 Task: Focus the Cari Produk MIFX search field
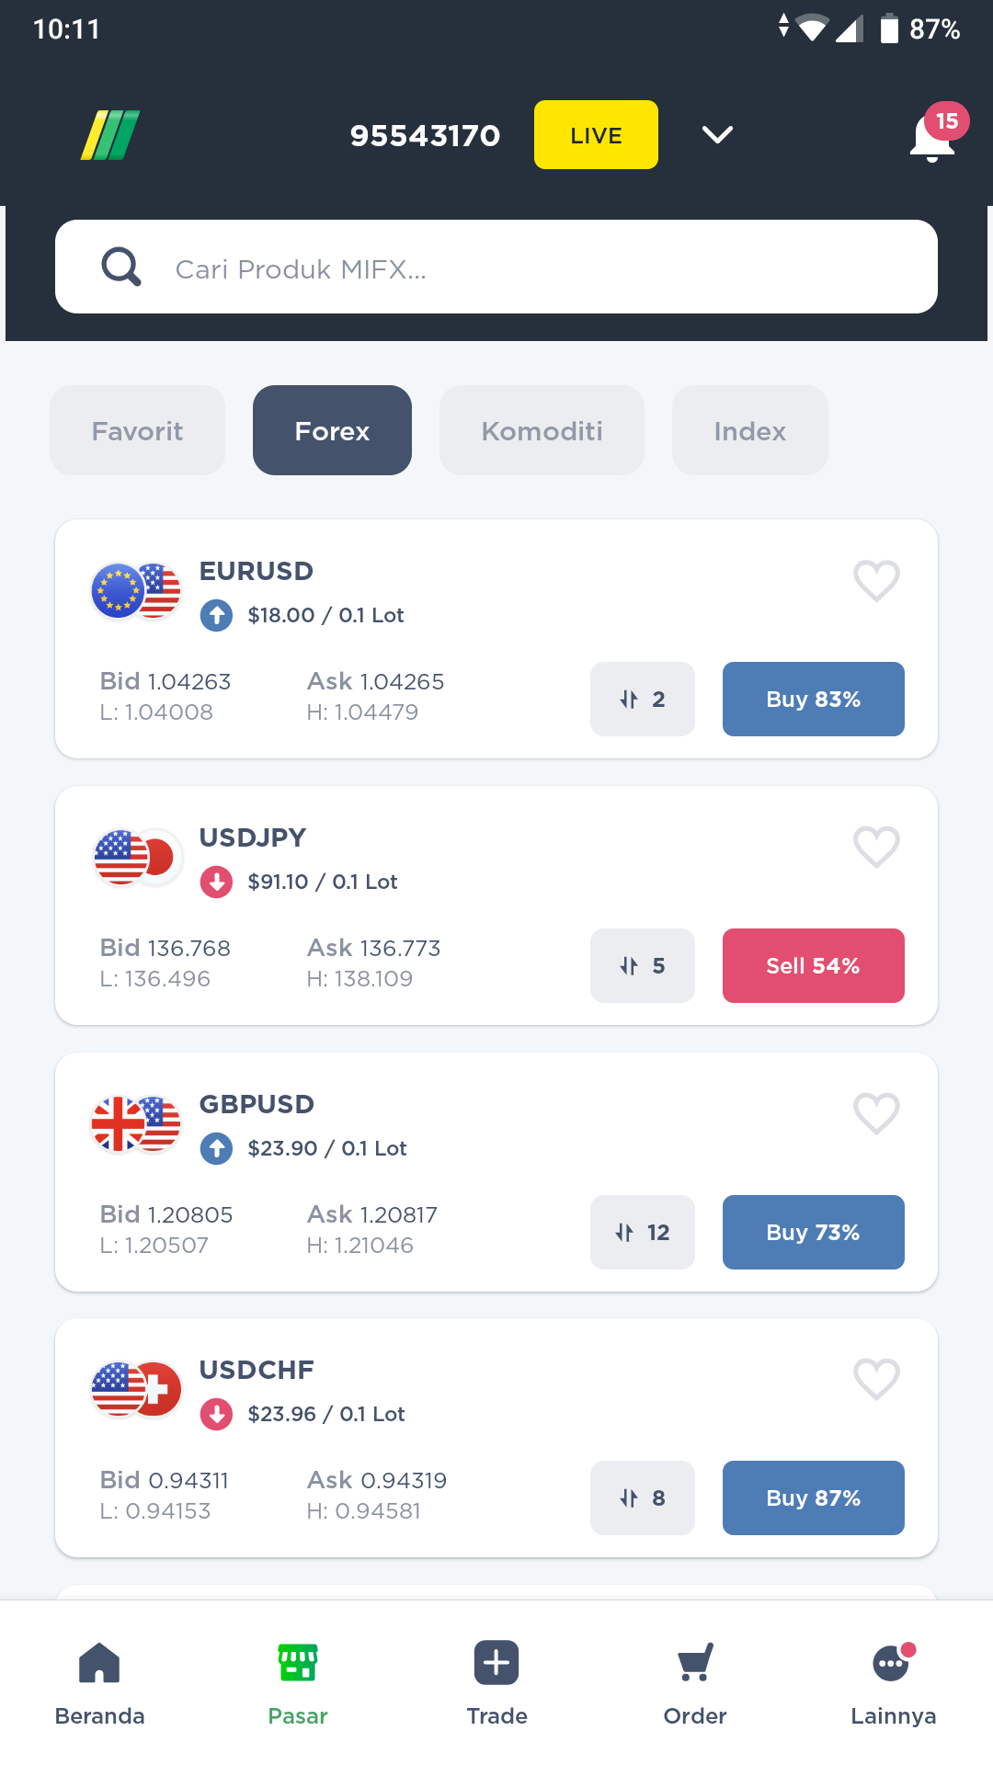(x=496, y=267)
